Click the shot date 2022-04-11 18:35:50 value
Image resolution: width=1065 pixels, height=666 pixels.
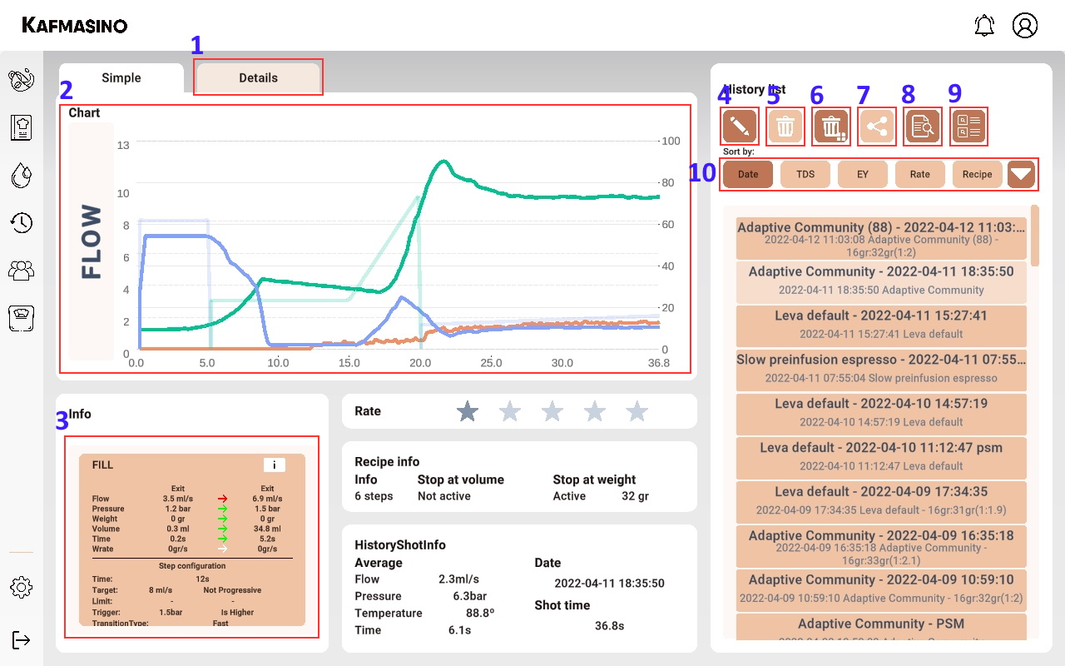point(610,584)
